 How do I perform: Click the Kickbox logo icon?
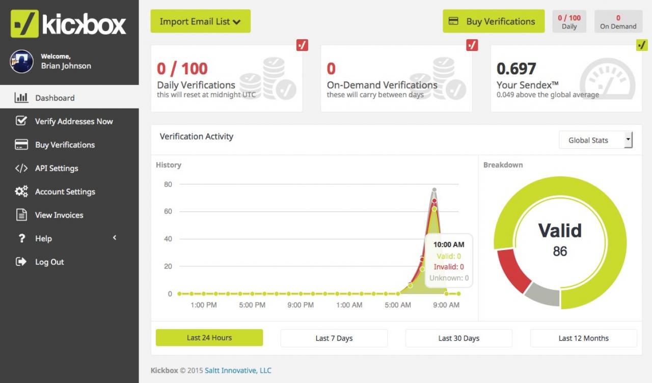24,24
